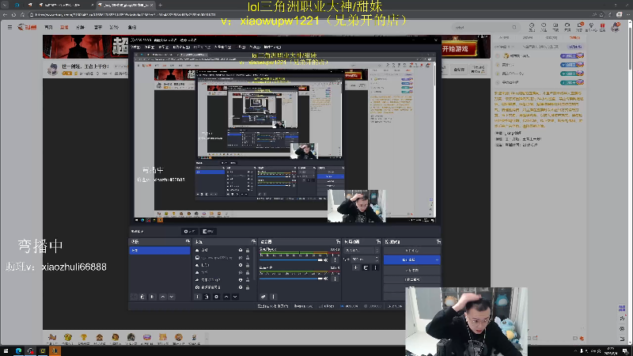Image resolution: width=633 pixels, height=356 pixels.
Task: Open mixer dock options dots at bottom
Action: 273,297
